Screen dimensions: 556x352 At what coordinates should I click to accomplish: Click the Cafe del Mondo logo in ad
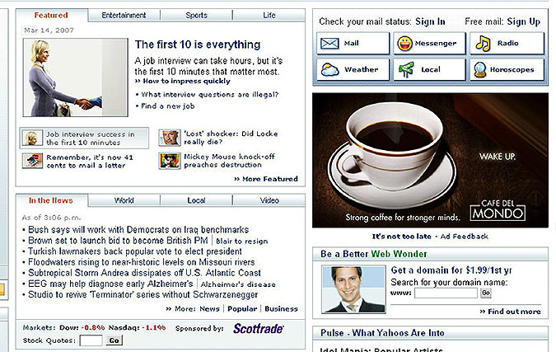coord(498,210)
